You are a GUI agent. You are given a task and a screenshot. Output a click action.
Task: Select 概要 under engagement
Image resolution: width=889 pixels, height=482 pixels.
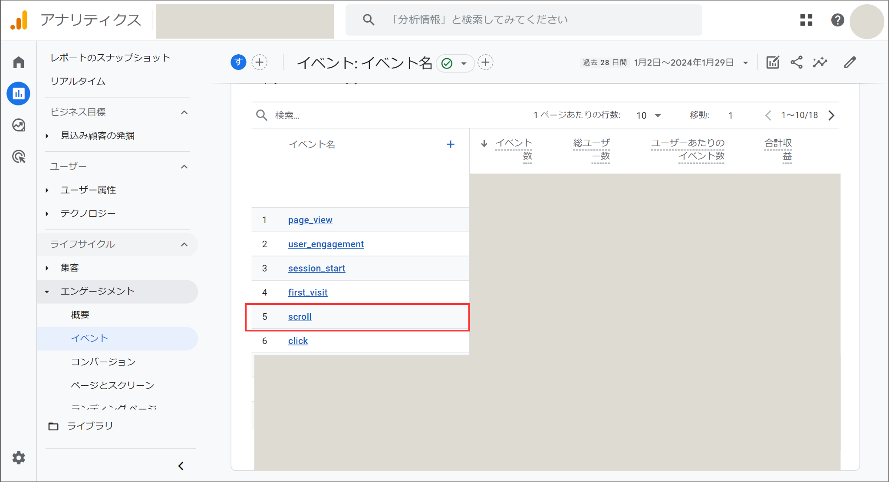coord(80,315)
